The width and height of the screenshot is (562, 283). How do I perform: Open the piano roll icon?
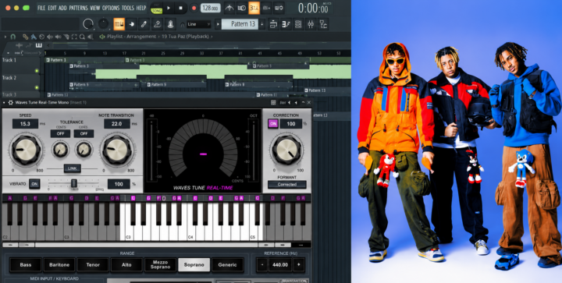click(x=286, y=24)
